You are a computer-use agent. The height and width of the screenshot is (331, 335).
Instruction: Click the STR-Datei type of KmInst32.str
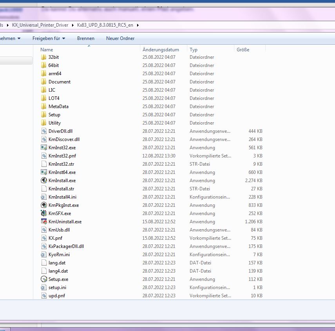200,164
